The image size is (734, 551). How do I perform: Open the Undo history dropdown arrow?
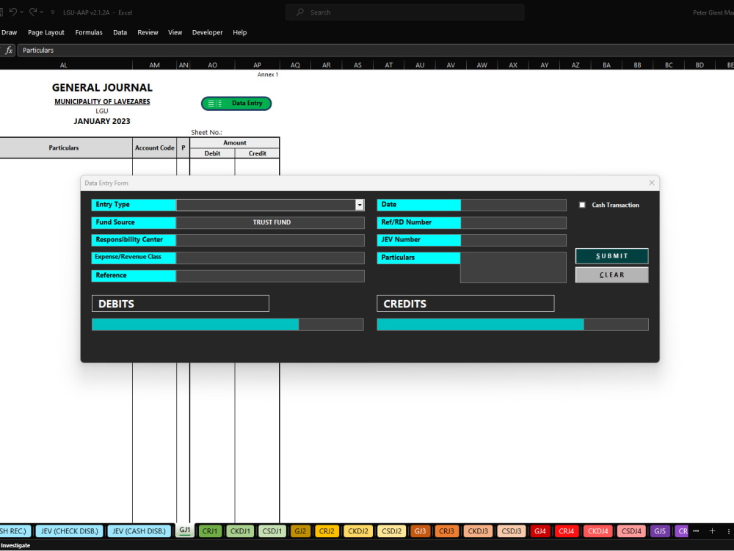tap(21, 12)
